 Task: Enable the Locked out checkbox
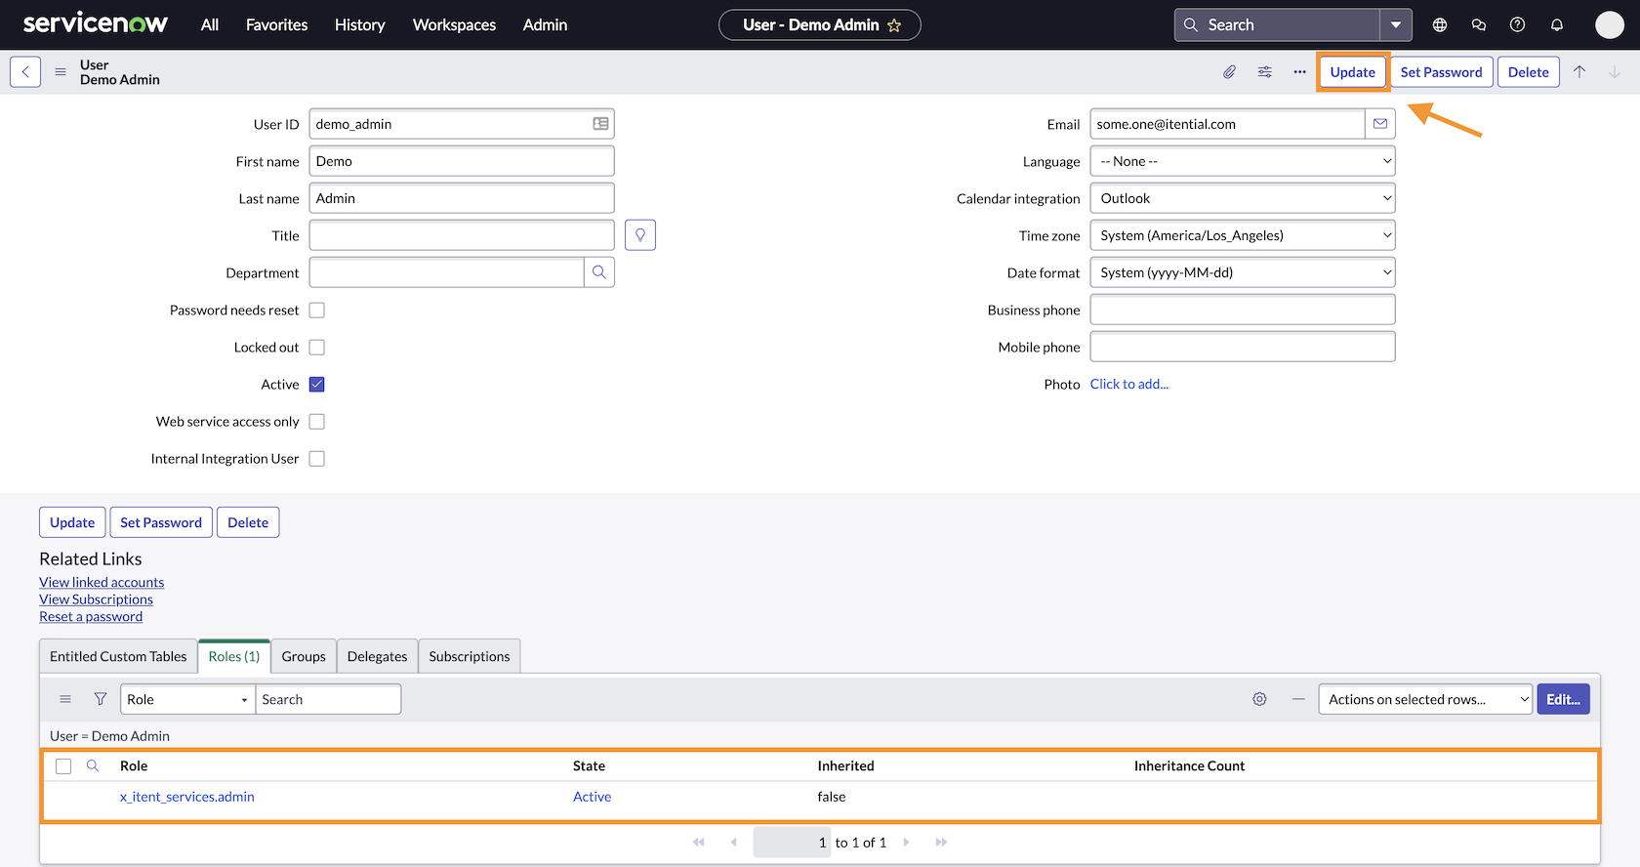[x=317, y=348]
